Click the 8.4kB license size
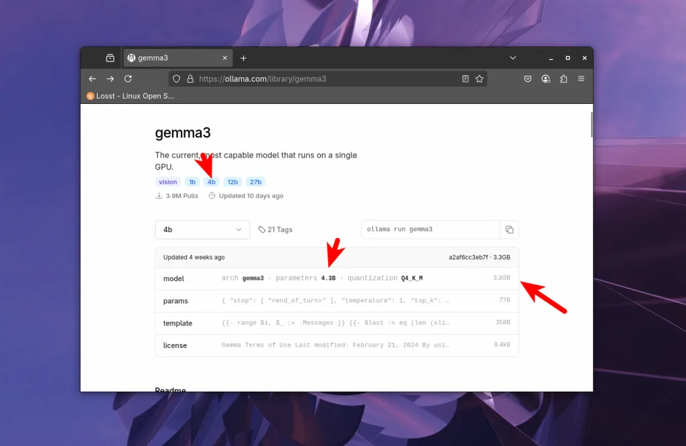The width and height of the screenshot is (686, 446). pos(502,345)
